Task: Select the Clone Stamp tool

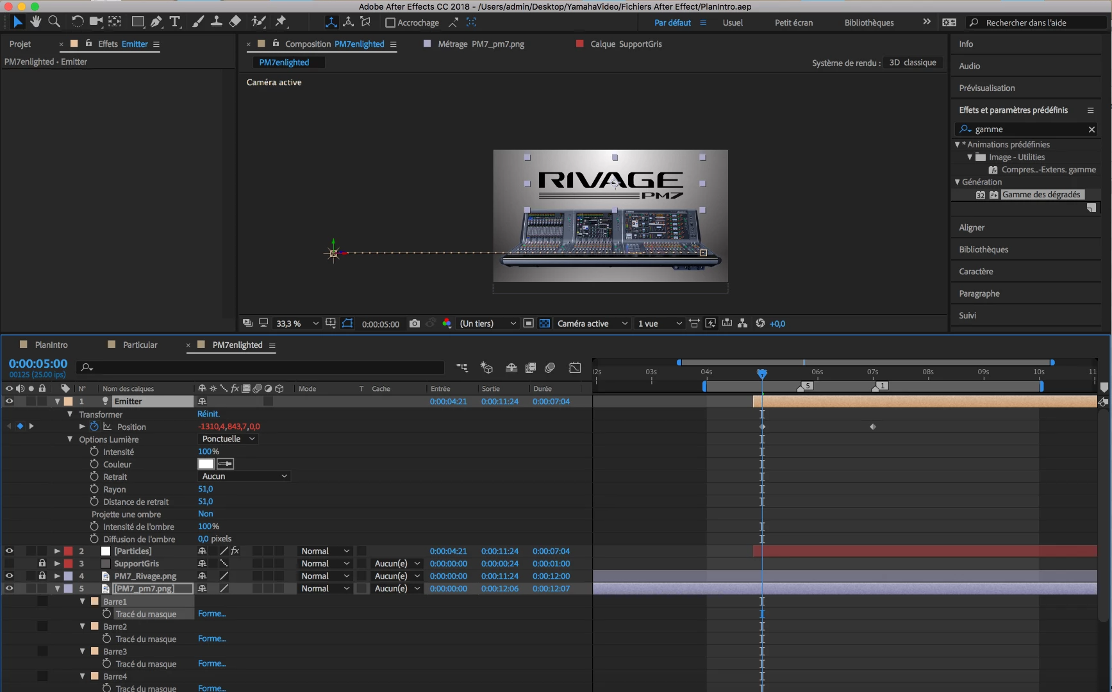Action: pos(217,22)
